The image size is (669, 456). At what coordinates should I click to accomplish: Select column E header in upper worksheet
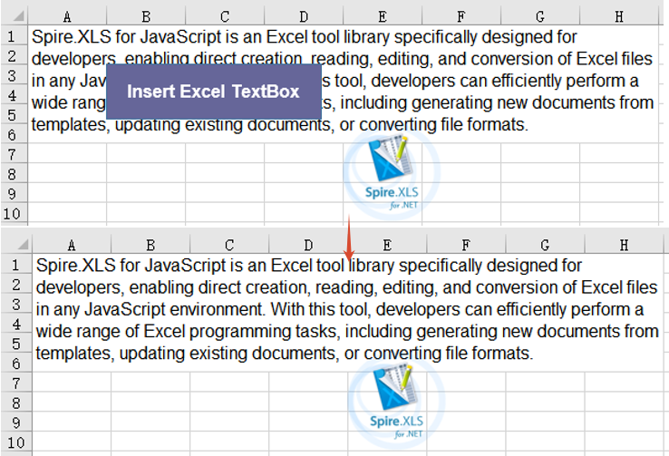click(x=383, y=16)
